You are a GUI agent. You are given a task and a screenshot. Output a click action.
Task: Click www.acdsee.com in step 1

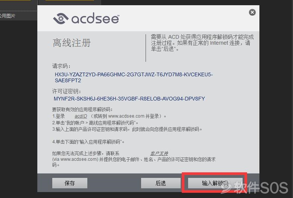pyautogui.click(x=126, y=116)
